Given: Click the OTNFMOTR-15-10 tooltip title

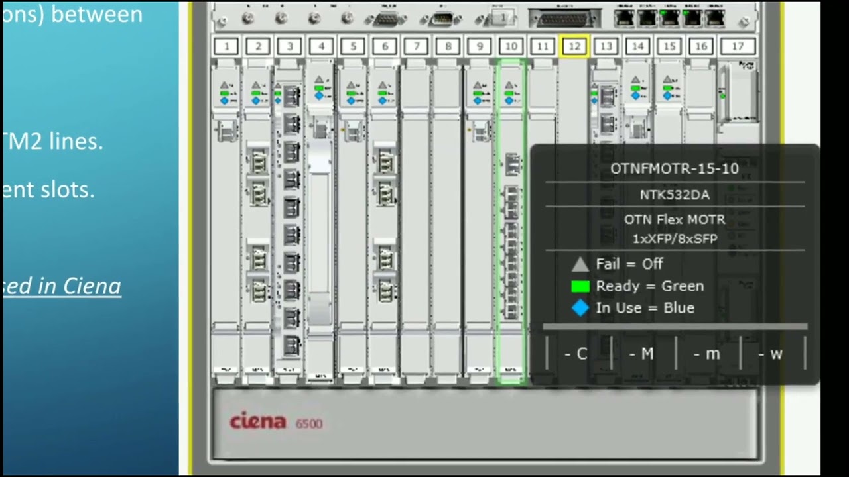Looking at the screenshot, I should [x=675, y=169].
